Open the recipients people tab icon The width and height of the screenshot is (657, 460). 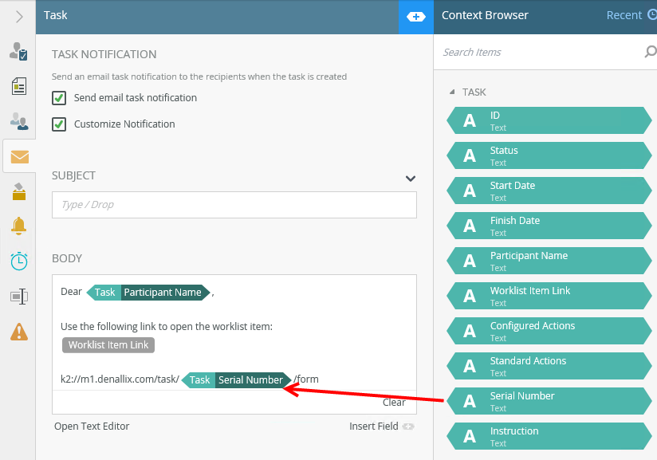point(19,121)
